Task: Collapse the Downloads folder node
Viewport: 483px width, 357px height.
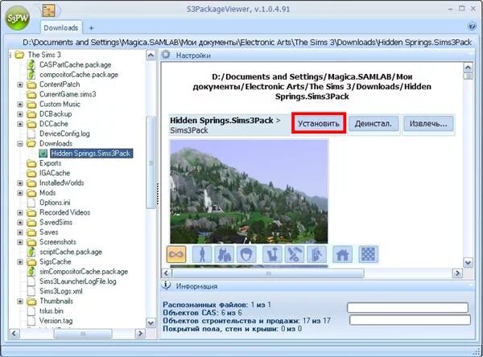Action: 20,143
